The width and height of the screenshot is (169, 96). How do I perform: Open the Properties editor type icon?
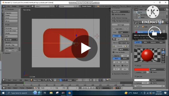coord(136,23)
